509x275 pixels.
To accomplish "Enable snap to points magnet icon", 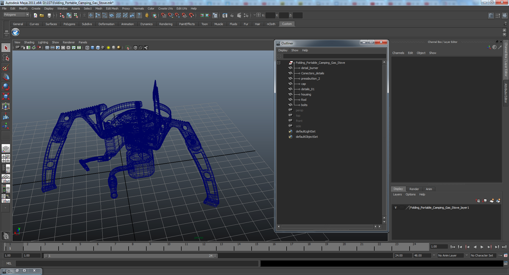I will pos(177,15).
